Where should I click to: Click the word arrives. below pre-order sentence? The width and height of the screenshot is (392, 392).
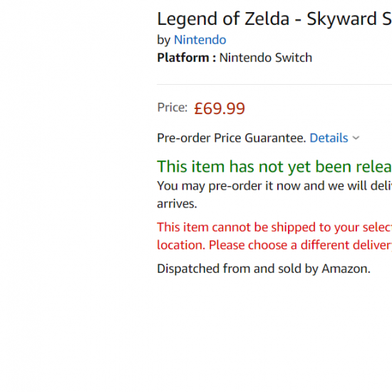click(x=177, y=204)
